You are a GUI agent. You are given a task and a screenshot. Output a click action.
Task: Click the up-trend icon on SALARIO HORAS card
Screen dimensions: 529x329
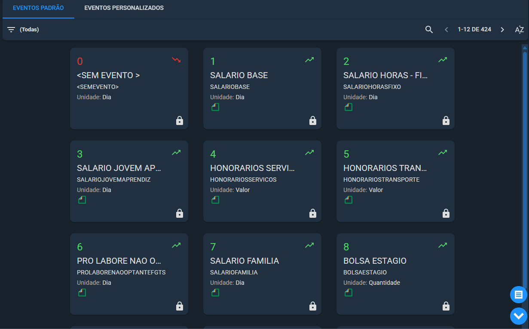coord(443,60)
